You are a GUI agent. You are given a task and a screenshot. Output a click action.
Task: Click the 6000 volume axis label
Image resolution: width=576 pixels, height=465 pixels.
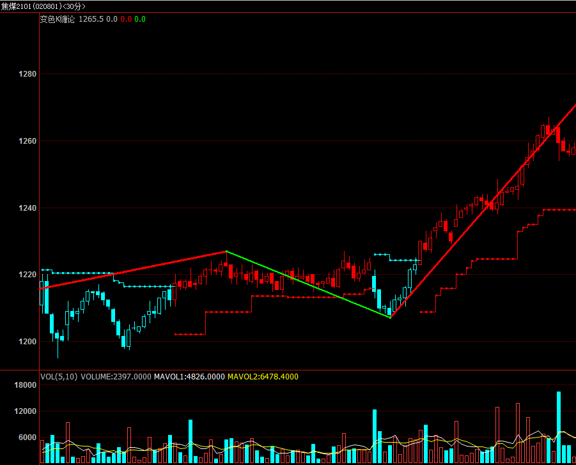point(27,438)
